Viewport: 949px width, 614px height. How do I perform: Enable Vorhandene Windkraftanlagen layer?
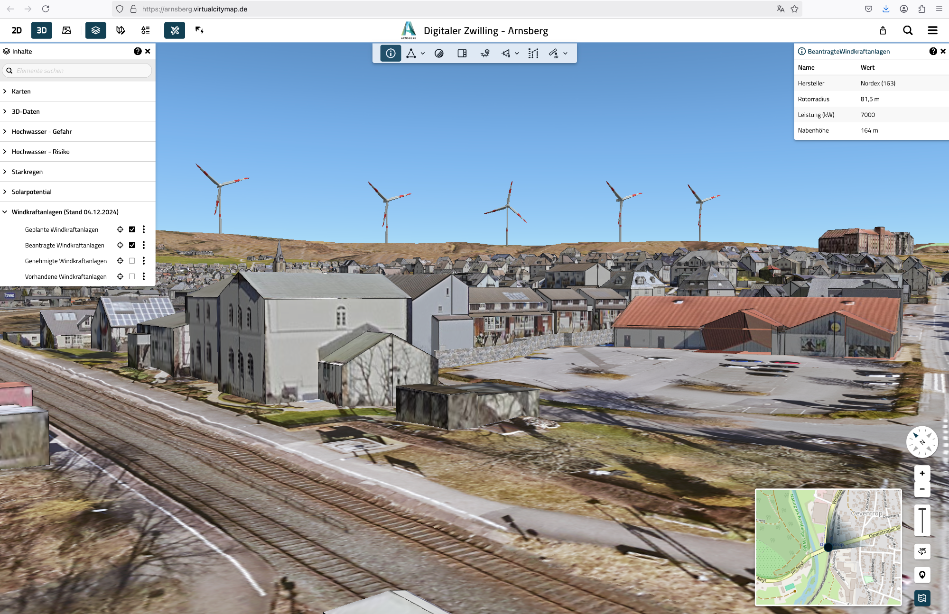click(132, 276)
